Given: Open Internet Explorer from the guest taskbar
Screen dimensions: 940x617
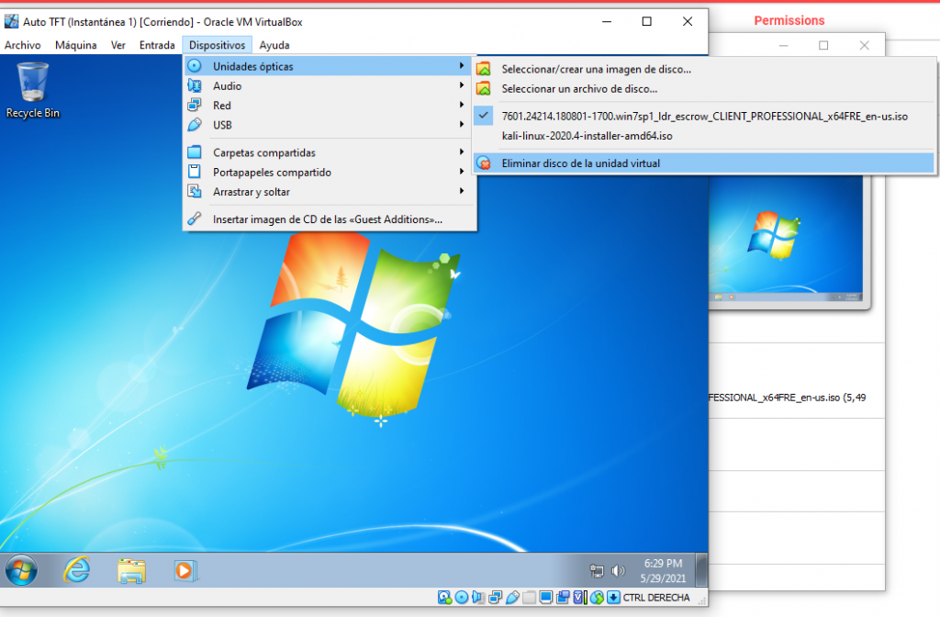Looking at the screenshot, I should (76, 570).
